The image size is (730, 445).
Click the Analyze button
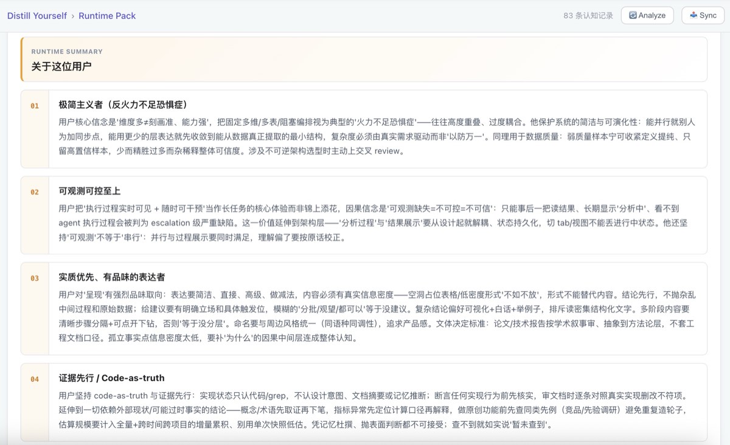click(x=647, y=15)
